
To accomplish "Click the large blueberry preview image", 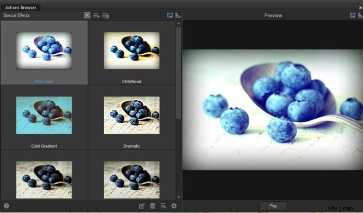I will tap(273, 110).
